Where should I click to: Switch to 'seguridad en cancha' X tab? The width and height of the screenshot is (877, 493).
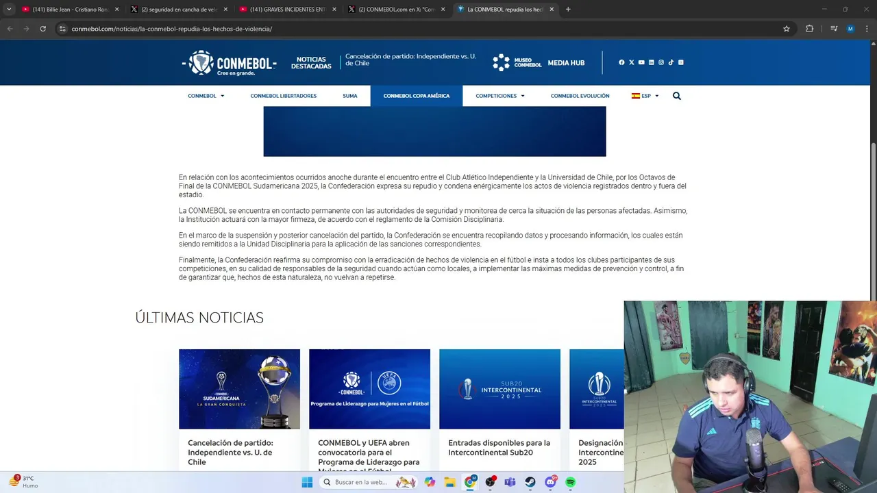click(x=178, y=10)
